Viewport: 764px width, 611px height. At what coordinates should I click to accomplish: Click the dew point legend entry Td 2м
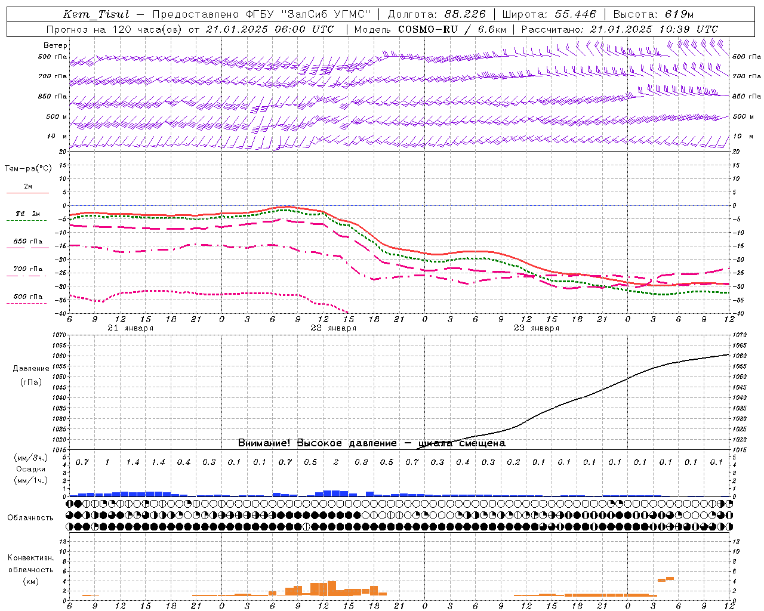[x=27, y=214]
